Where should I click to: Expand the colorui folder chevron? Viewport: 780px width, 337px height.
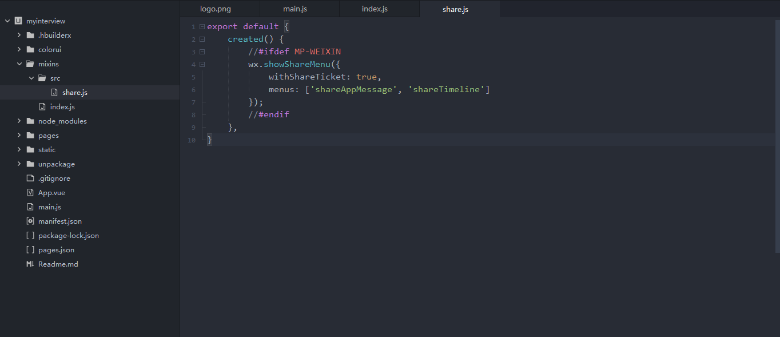point(19,49)
